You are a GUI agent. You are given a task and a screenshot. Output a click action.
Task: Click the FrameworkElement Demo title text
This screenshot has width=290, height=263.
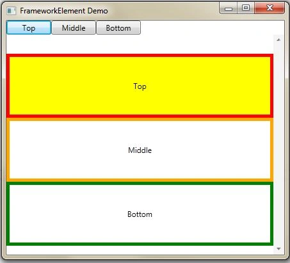[x=64, y=11]
